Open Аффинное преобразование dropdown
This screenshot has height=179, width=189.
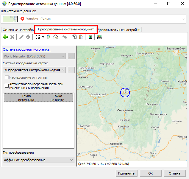pos(39,160)
